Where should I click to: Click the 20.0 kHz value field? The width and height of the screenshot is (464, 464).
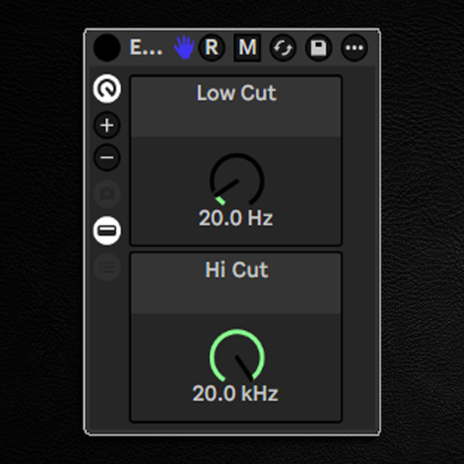[x=236, y=394]
